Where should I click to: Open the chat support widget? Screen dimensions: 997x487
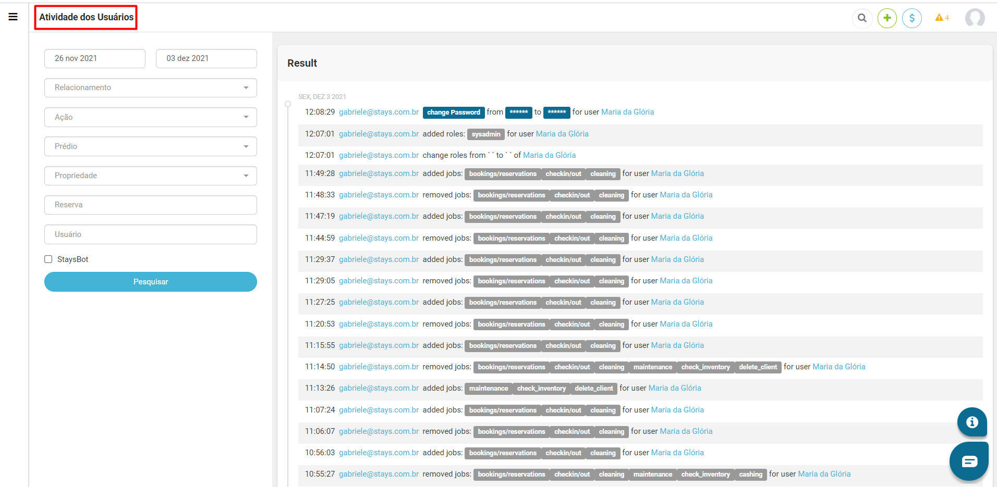click(x=969, y=461)
